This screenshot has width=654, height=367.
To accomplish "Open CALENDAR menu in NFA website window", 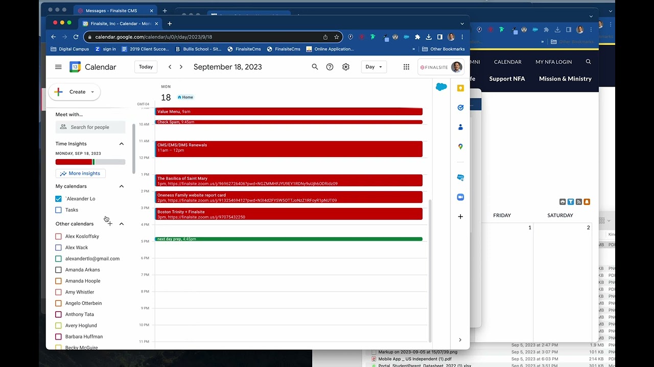I will coord(508,62).
